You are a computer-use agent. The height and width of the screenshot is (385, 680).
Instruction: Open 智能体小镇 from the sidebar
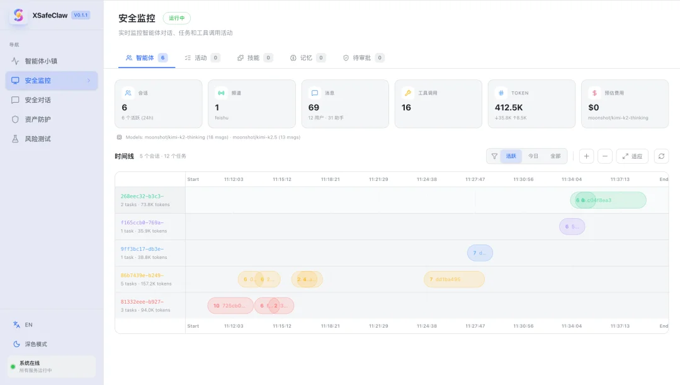[x=41, y=61]
